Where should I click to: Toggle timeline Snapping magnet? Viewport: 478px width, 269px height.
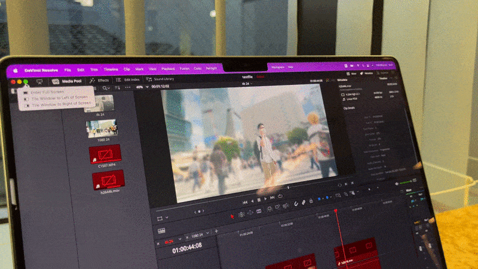[x=296, y=204]
